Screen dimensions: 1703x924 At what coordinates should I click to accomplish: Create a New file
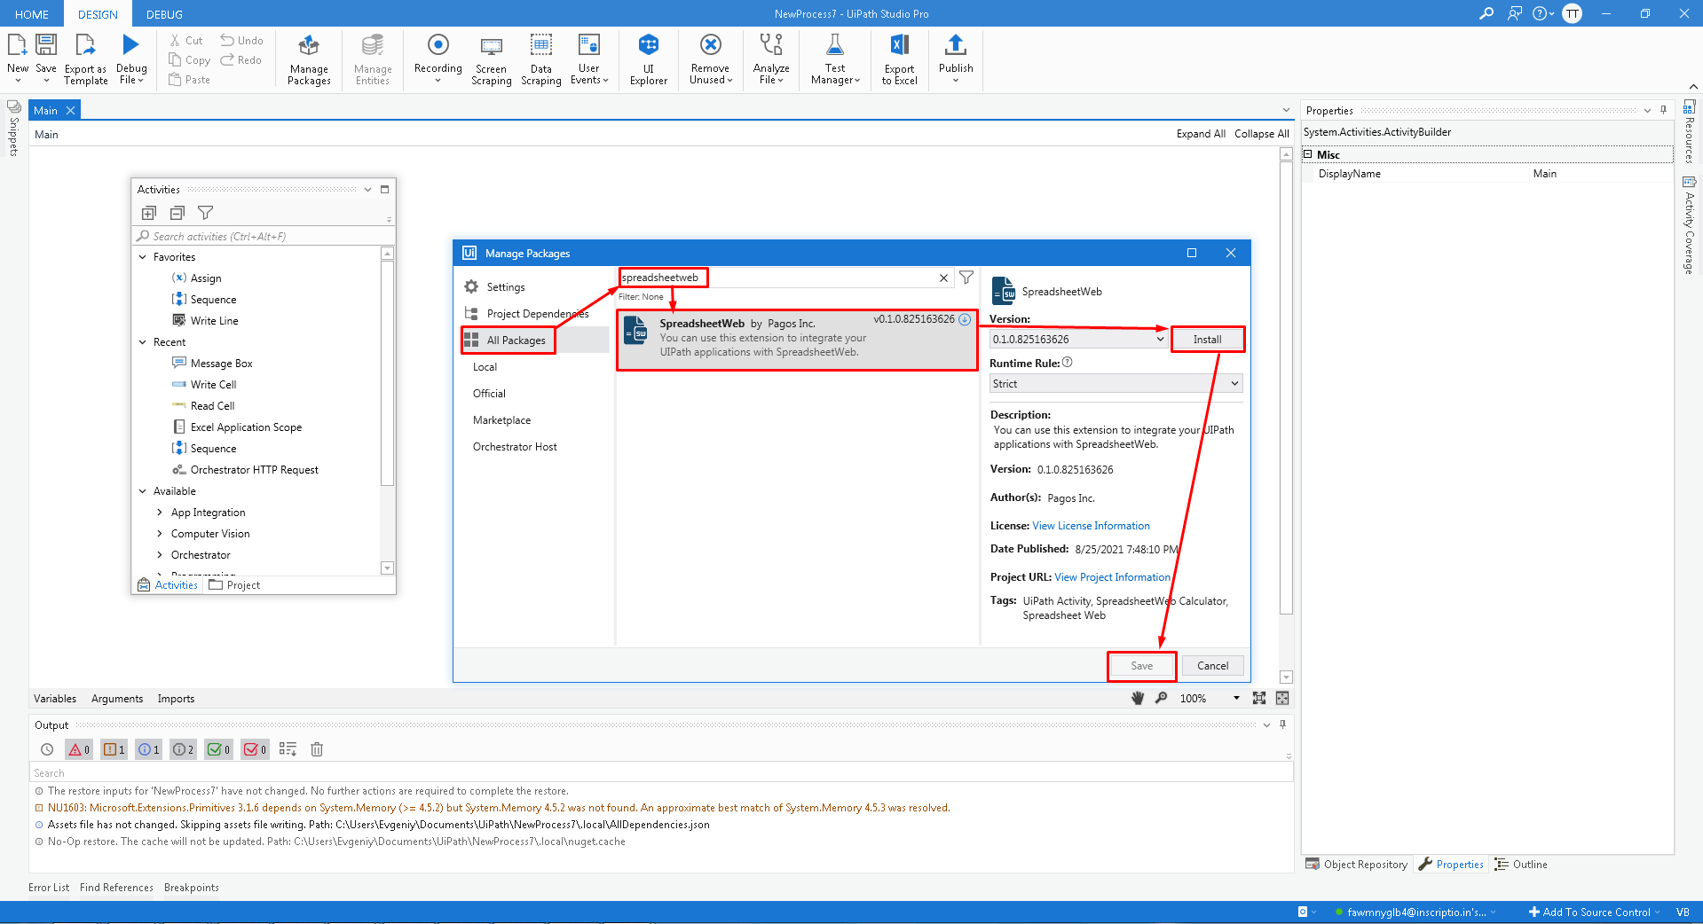coord(17,59)
